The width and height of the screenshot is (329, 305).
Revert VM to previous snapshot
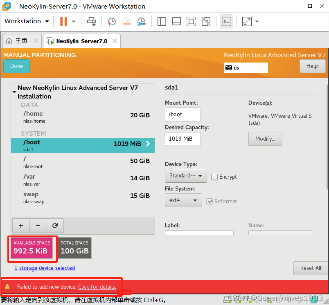[127, 21]
